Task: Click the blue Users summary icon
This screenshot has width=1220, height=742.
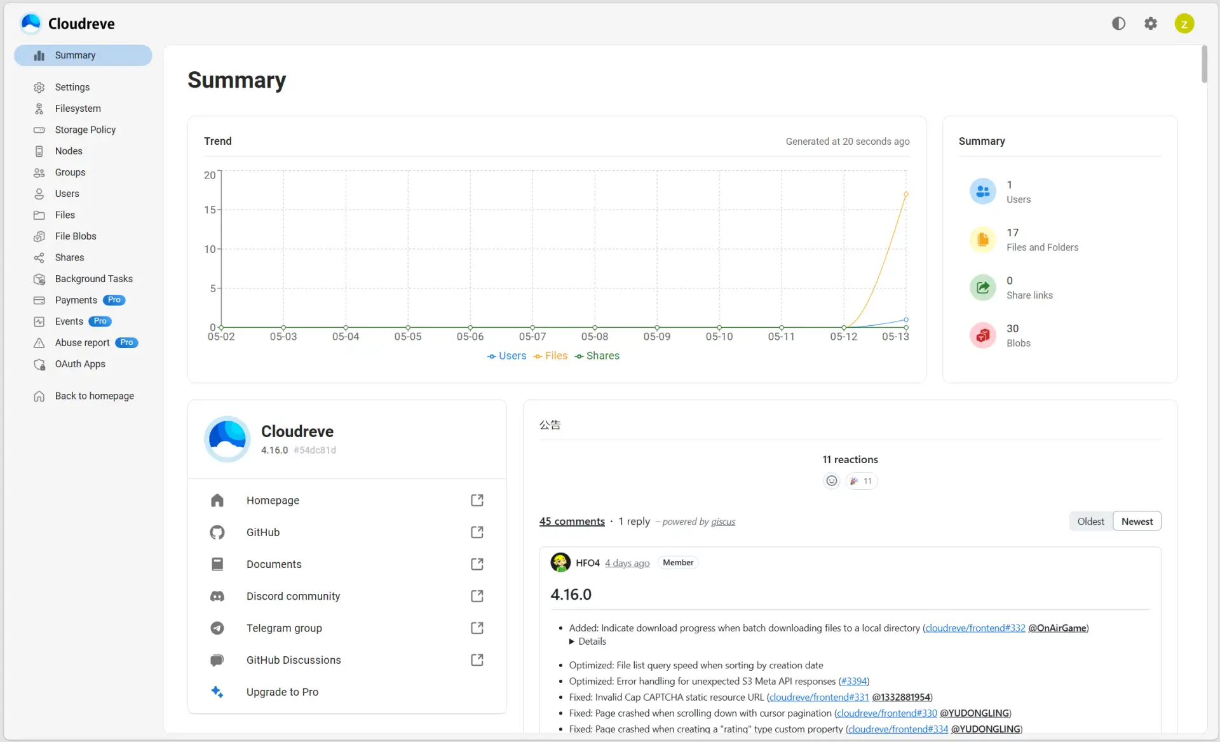Action: pyautogui.click(x=982, y=191)
